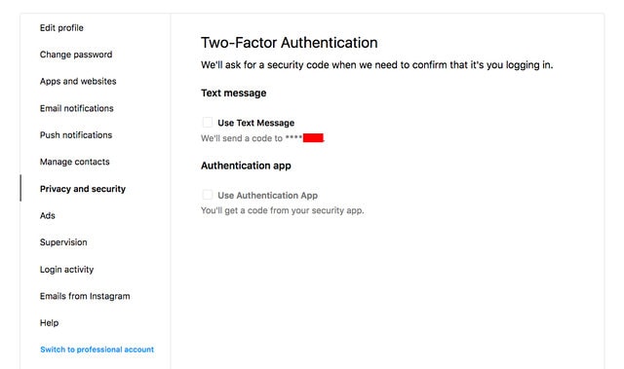Screen dimensions: 624x369
Task: Go to Supervision settings
Action: pos(63,242)
